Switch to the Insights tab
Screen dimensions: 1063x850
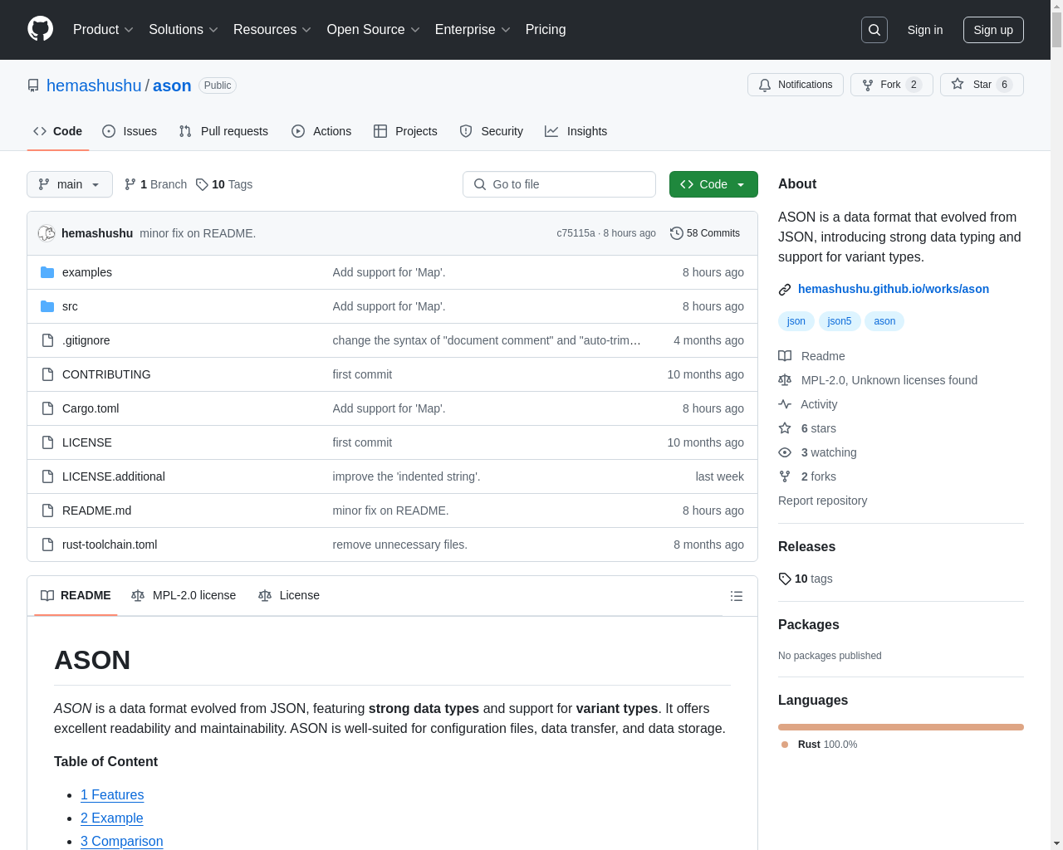tap(576, 131)
